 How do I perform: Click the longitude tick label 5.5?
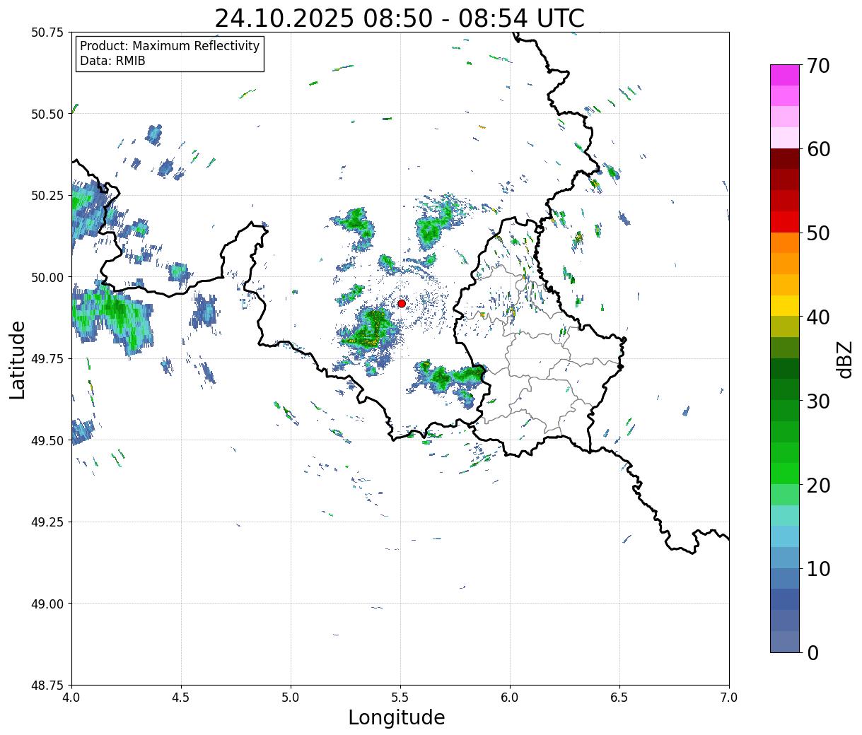tap(400, 698)
